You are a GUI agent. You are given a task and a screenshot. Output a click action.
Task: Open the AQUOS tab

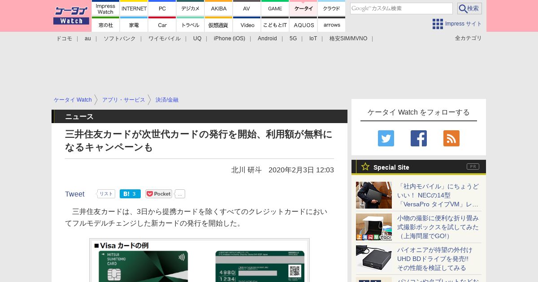[304, 25]
